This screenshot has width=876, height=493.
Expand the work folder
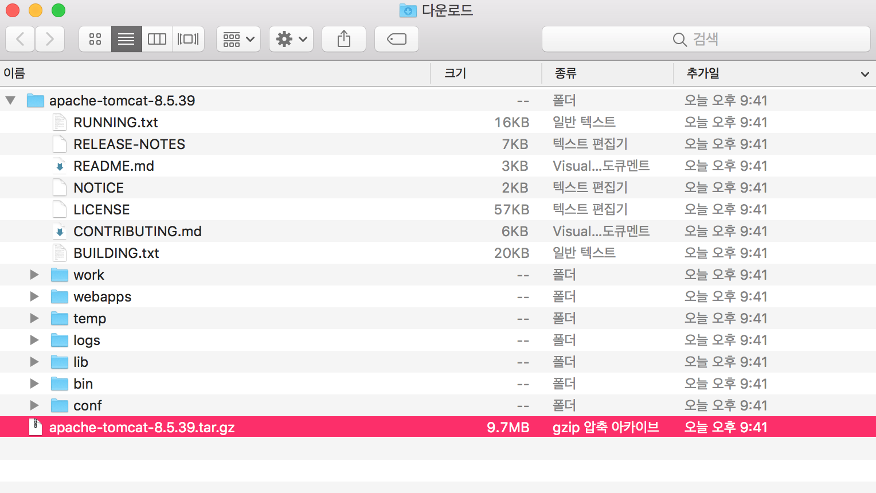[34, 275]
